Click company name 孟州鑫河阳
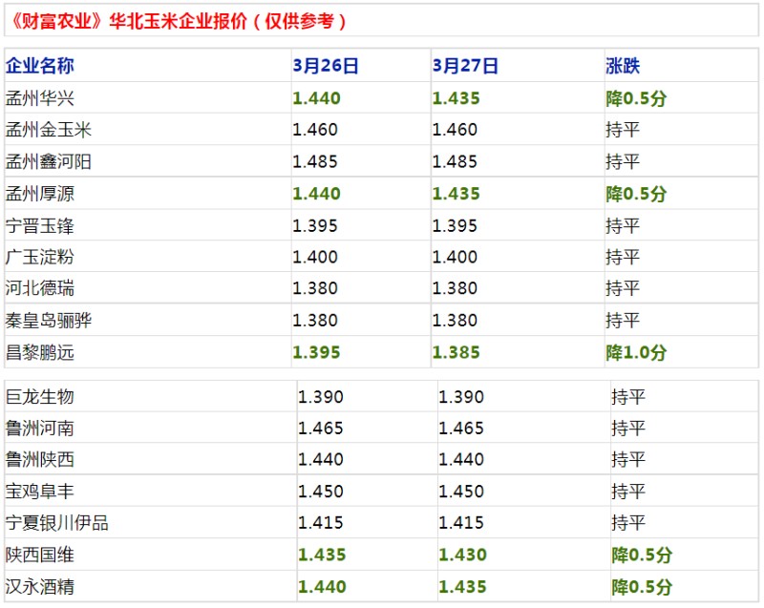764x608 pixels. tap(49, 161)
